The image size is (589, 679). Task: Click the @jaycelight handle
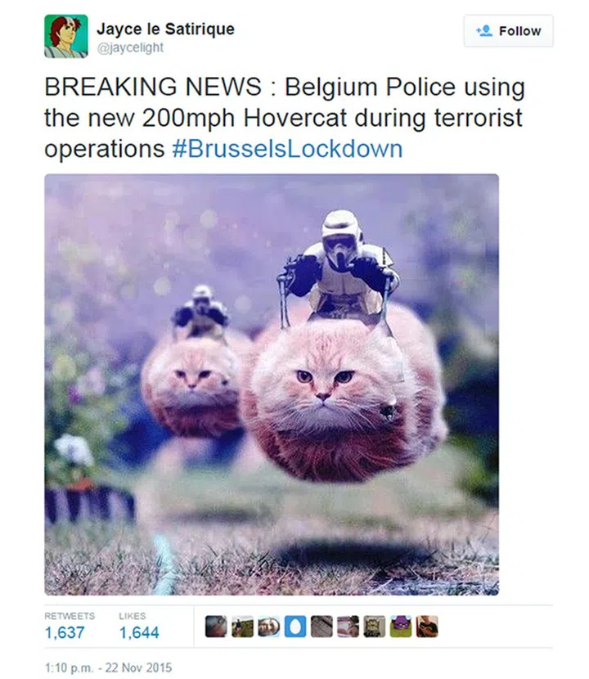pos(130,47)
